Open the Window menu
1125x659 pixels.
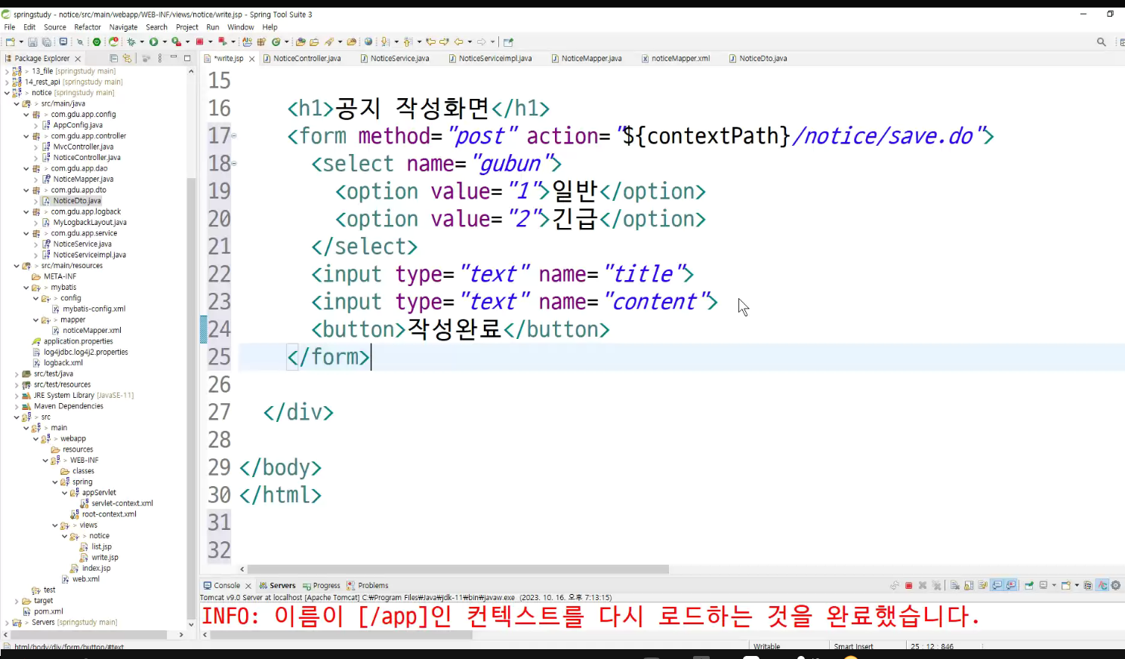tap(241, 27)
